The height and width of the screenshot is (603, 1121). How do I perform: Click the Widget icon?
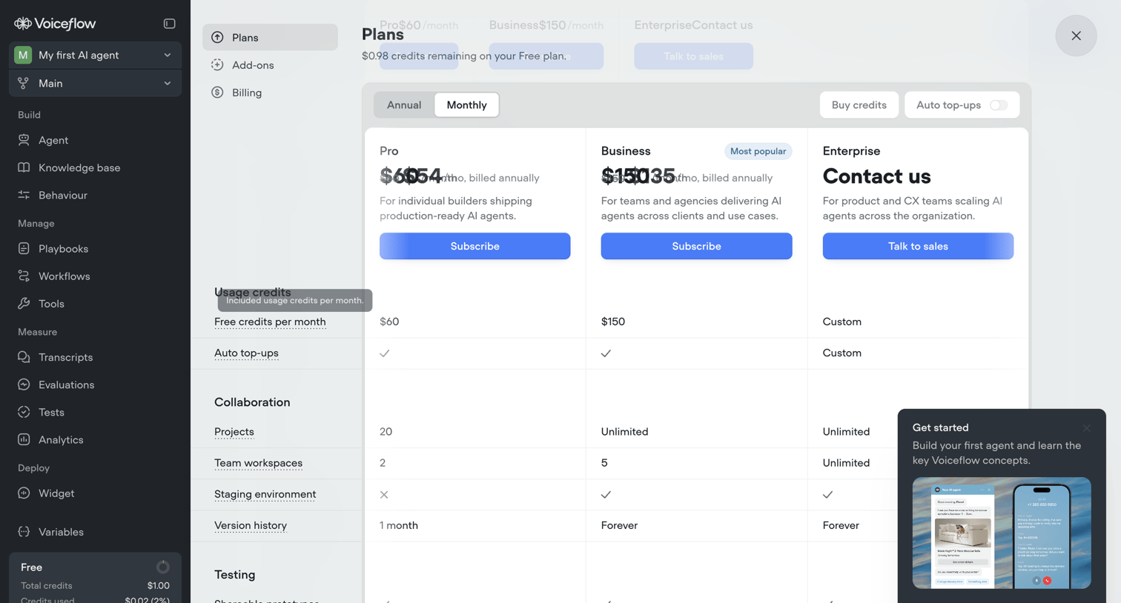(x=24, y=493)
